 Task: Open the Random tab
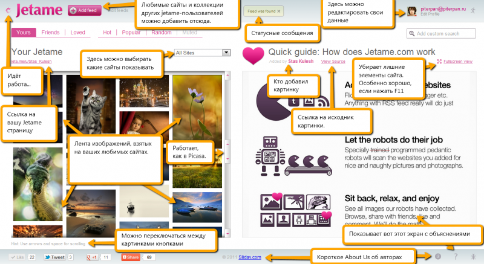point(162,33)
